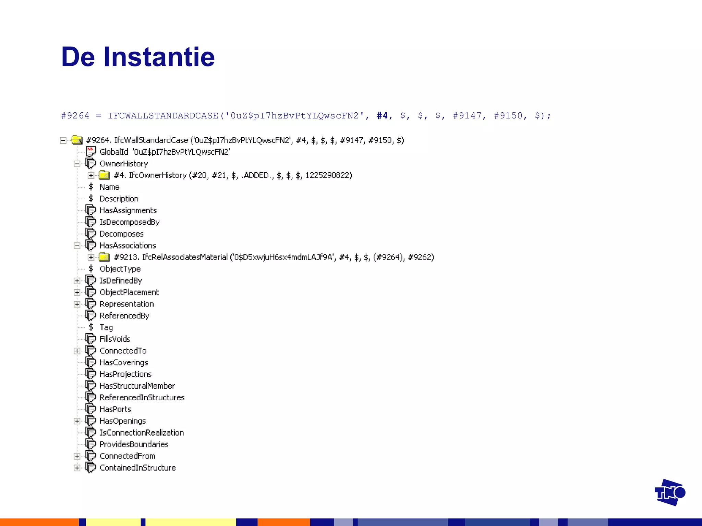Click the folder icon of #4 IfcOwnerHistory
The image size is (702, 526).
(104, 175)
